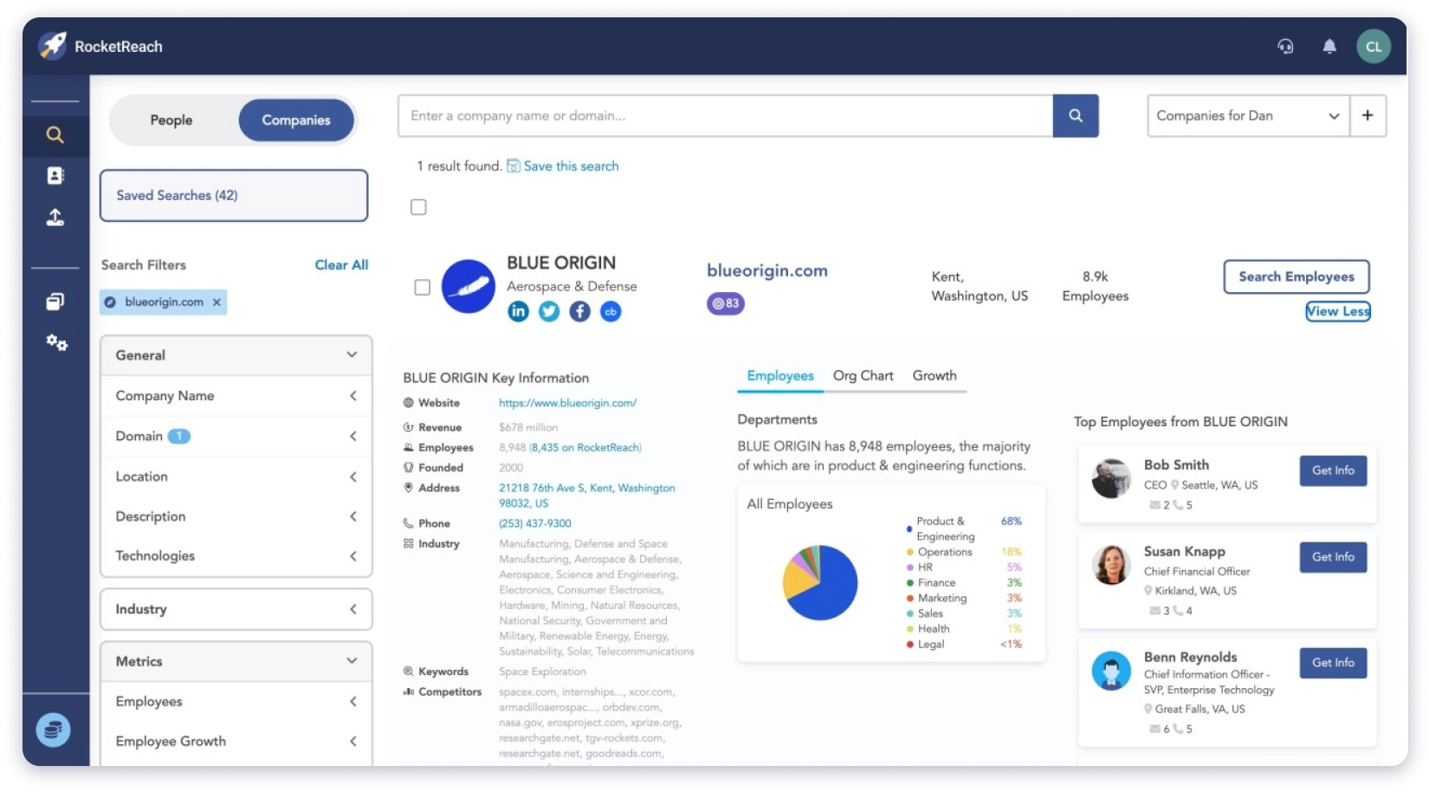Open the headset support icon
This screenshot has height=792, width=1429.
tap(1285, 46)
